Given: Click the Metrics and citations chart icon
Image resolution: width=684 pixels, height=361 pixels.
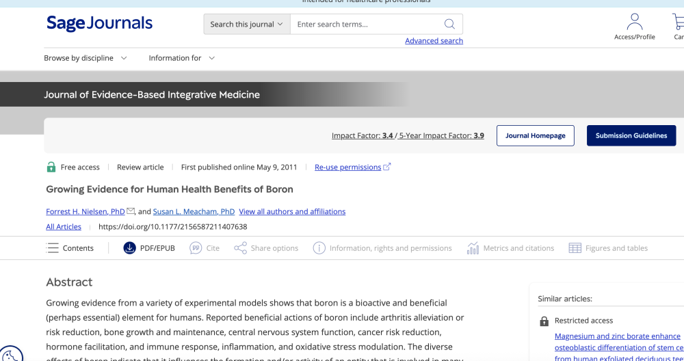Looking at the screenshot, I should (473, 248).
